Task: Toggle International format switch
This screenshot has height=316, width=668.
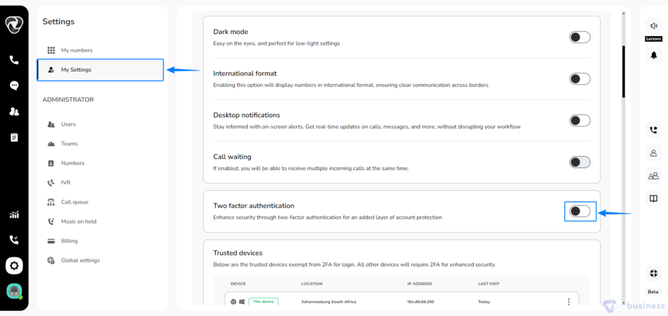Action: (x=580, y=79)
